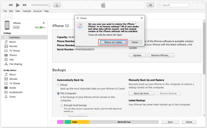Click the 40.44 GB Free segment
207x128 pixels.
[124, 122]
